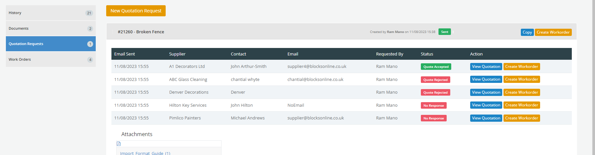Viewport: 595px width, 155px height.
Task: Select the History sidebar tab
Action: (51, 13)
